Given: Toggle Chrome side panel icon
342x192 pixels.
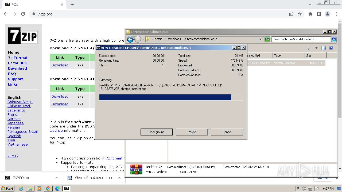Looking at the screenshot, I should (319, 14).
